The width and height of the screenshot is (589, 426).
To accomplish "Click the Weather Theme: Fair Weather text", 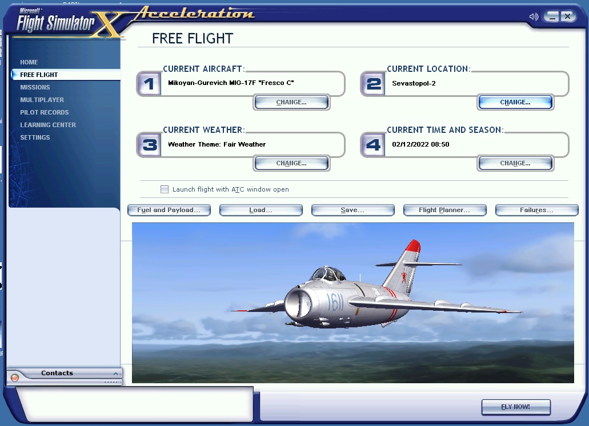I will pyautogui.click(x=217, y=144).
